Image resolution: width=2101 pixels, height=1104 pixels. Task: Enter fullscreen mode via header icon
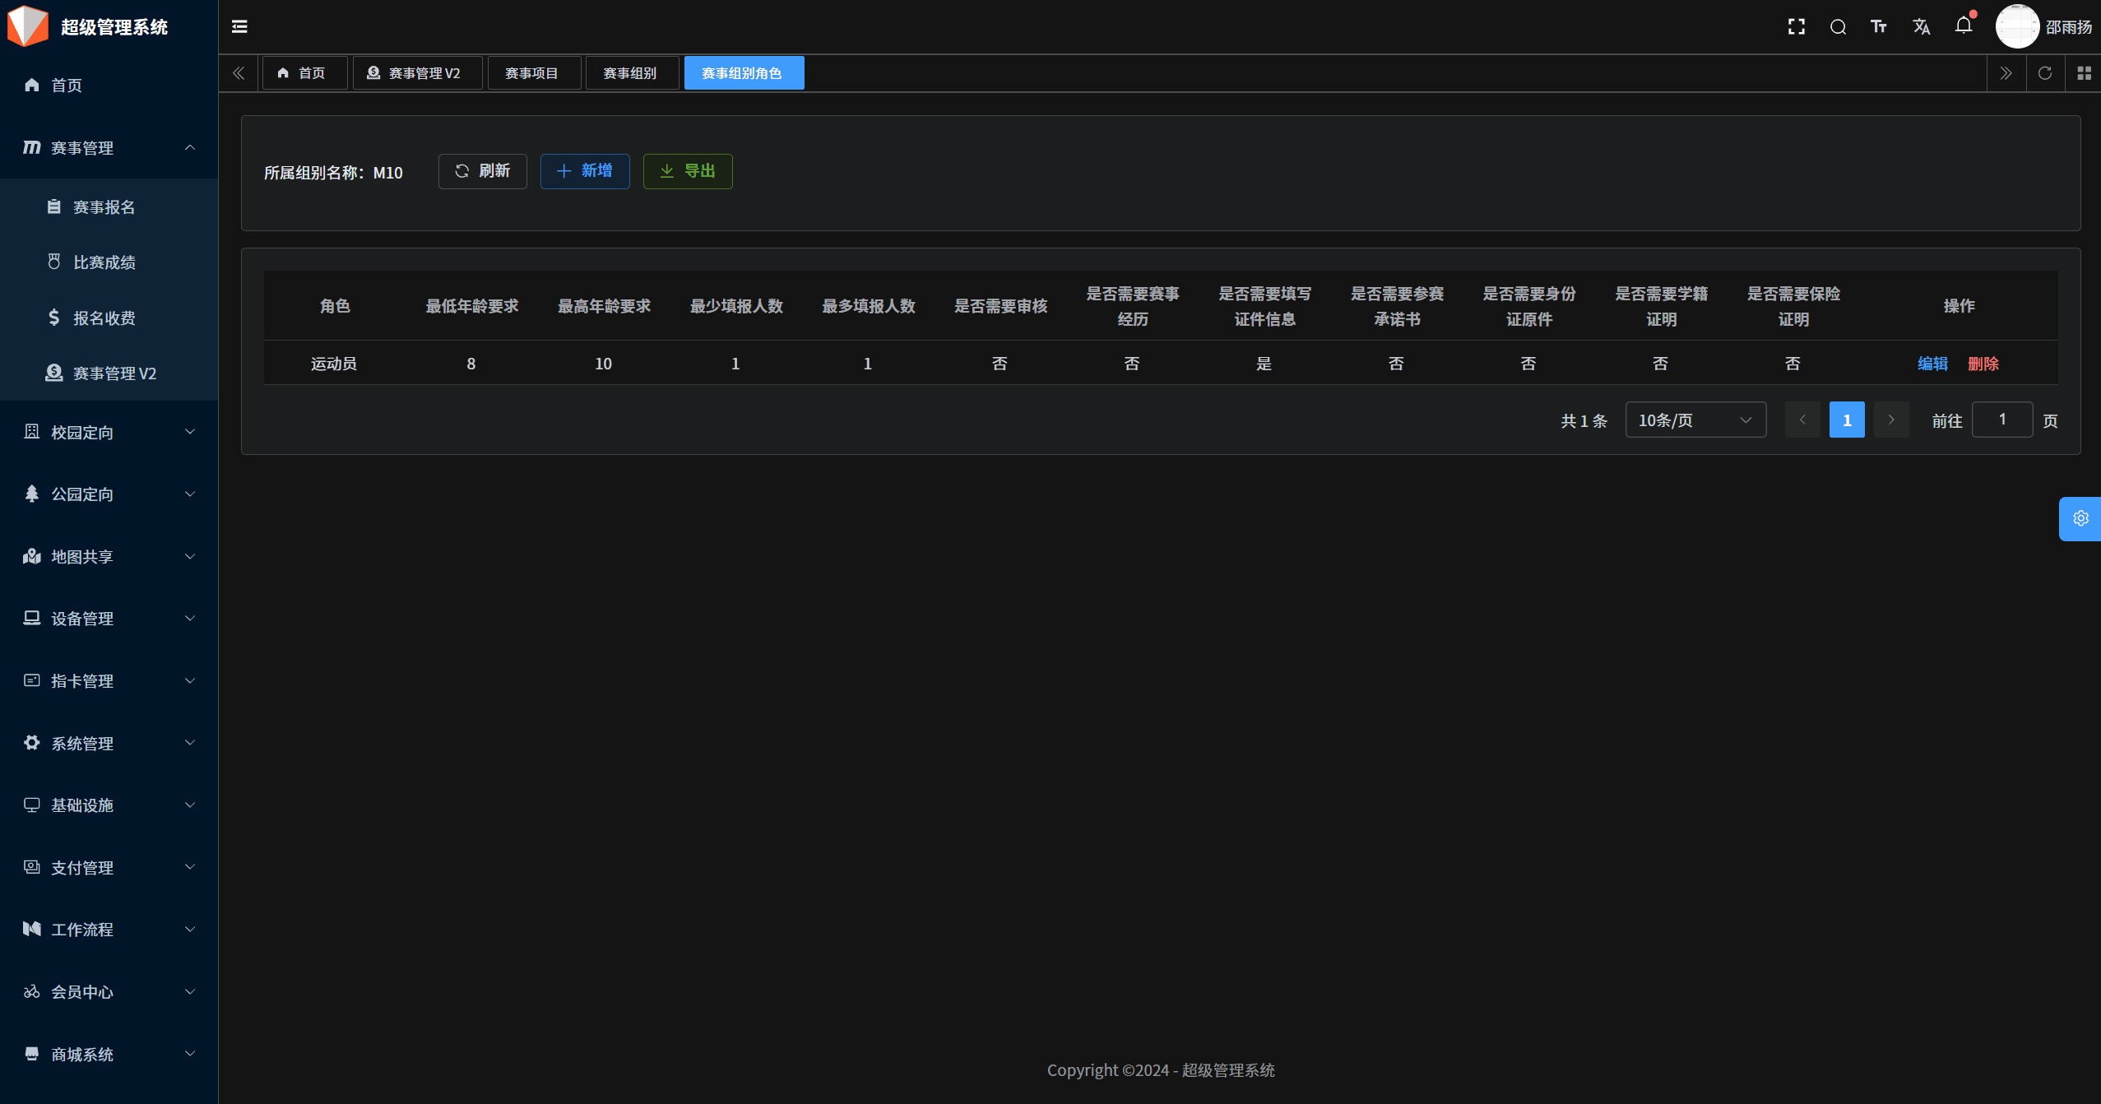(x=1796, y=27)
